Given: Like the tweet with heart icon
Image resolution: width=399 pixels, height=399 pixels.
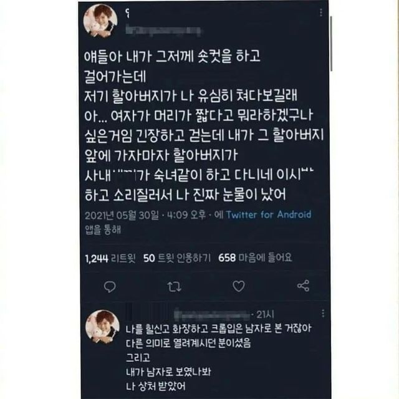Looking at the screenshot, I should click(239, 286).
